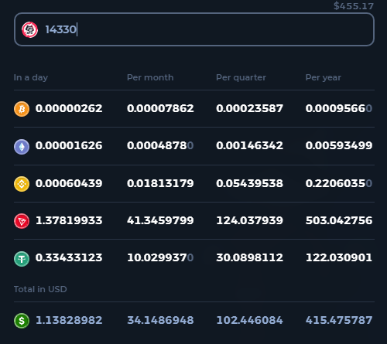The height and width of the screenshot is (344, 387).
Task: Click the 'Per quarter' column header
Action: (x=241, y=77)
